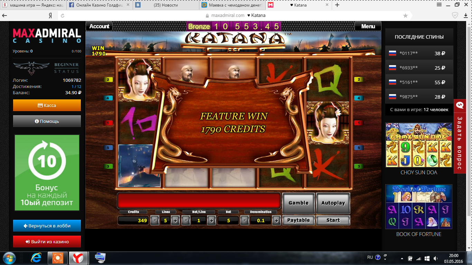The image size is (472, 265).
Task: Close the Katana browser tab
Action: pyautogui.click(x=327, y=5)
